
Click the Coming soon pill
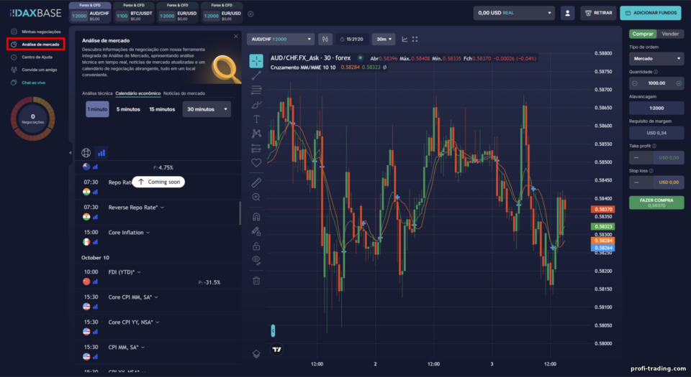(x=158, y=182)
